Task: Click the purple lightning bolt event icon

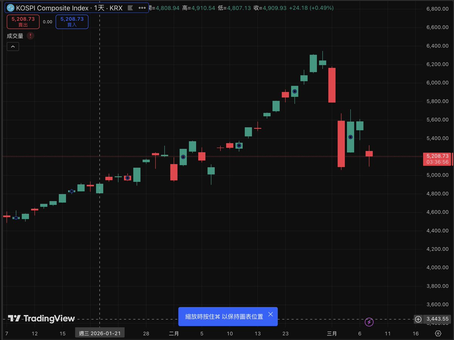Action: [369, 322]
